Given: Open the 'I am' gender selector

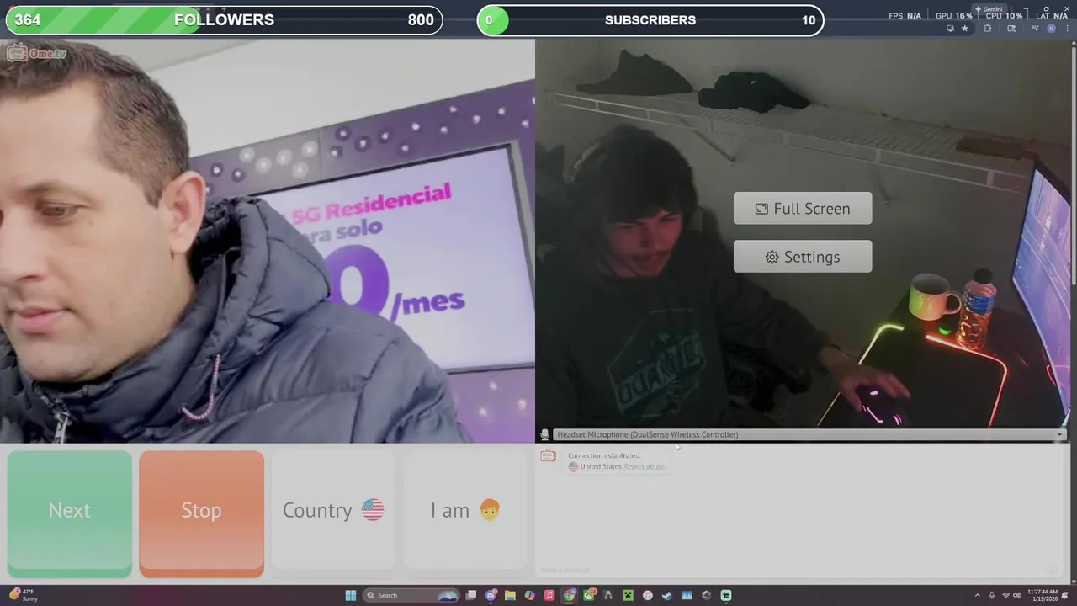Looking at the screenshot, I should point(465,510).
